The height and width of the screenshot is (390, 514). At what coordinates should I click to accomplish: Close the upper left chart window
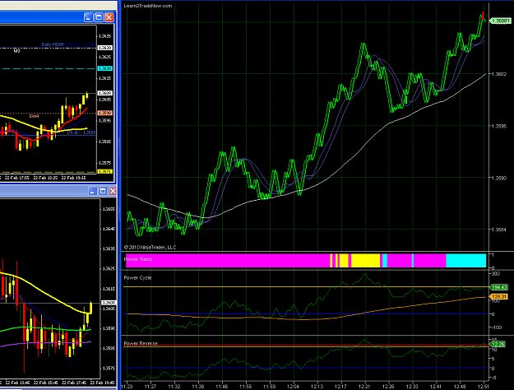(109, 17)
